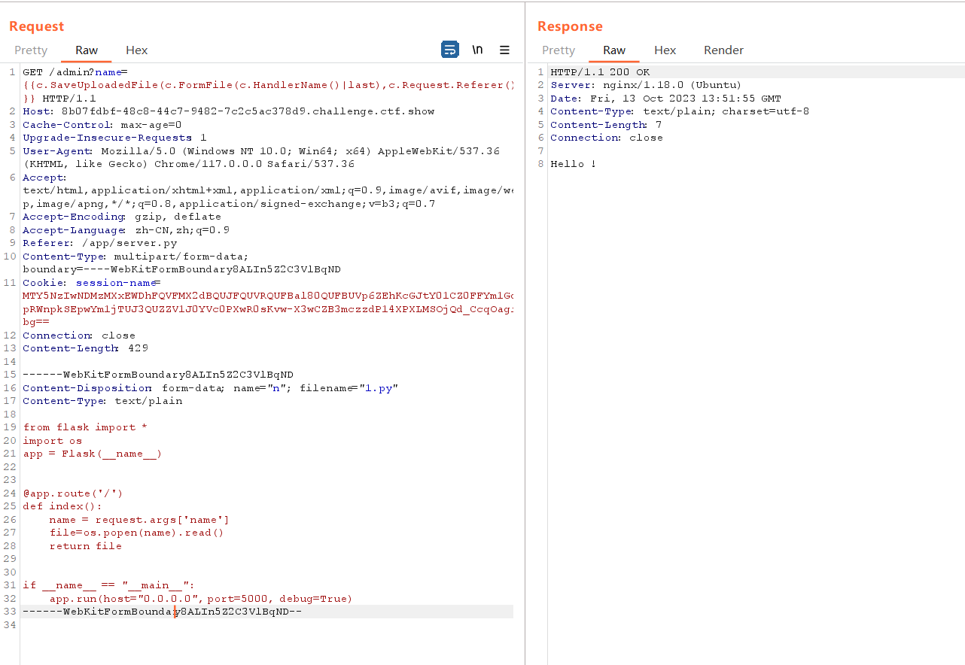The width and height of the screenshot is (965, 665).
Task: Click the Request panel heading
Action: pos(36,26)
